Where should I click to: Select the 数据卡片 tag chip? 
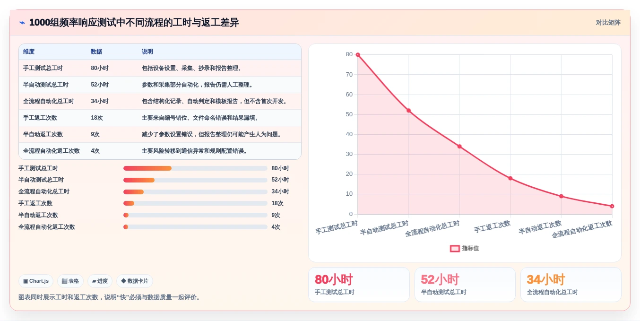pos(135,281)
